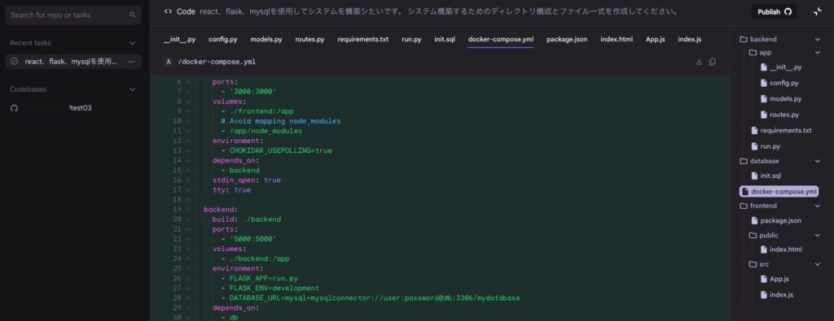Open the /test03 codebase link
This screenshot has width=834, height=321.
[81, 108]
